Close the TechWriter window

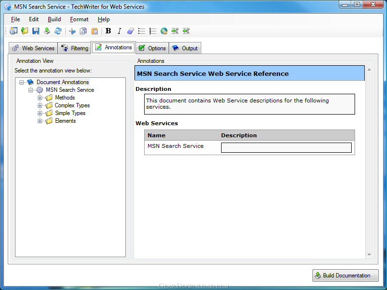[373, 4]
